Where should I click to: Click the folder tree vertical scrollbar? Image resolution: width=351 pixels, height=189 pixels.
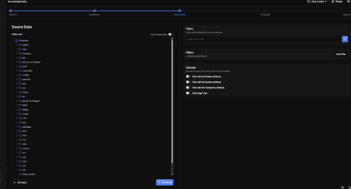(x=172, y=102)
